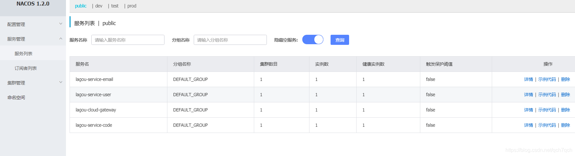Click the 集群管理 sidebar label
This screenshot has height=156, width=575.
point(16,83)
